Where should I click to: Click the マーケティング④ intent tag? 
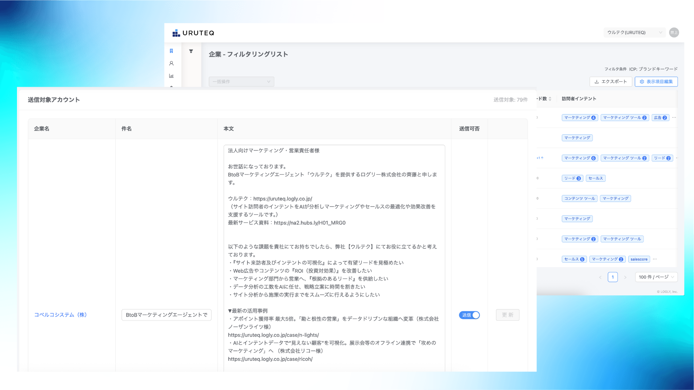coord(580,117)
